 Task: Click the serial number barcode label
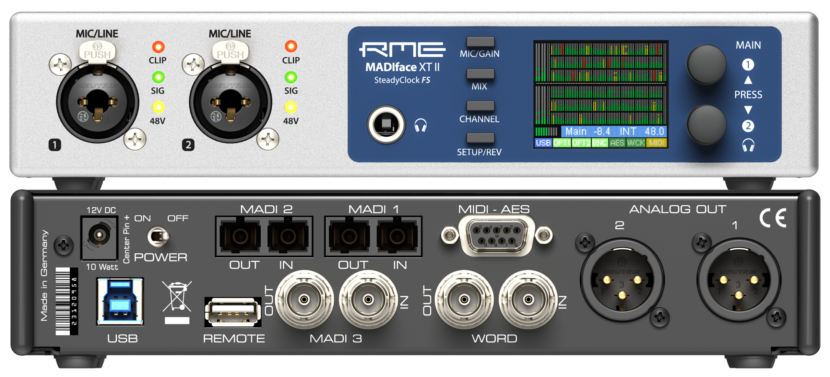(66, 301)
